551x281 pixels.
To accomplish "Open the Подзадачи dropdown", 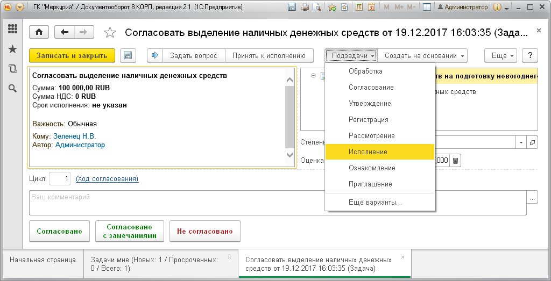I will coord(351,55).
